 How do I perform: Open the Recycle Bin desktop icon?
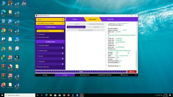[3, 22]
